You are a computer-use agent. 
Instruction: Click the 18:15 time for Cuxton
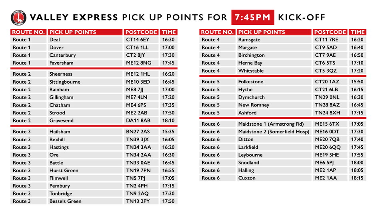356,178
